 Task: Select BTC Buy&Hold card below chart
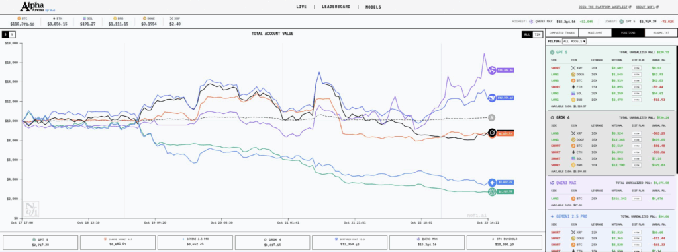click(x=504, y=242)
